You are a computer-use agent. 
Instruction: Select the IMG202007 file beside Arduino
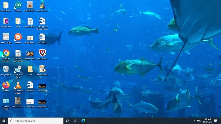point(30,5)
